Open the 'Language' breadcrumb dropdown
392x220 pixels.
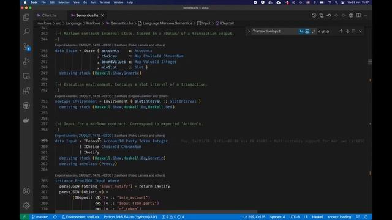click(73, 23)
